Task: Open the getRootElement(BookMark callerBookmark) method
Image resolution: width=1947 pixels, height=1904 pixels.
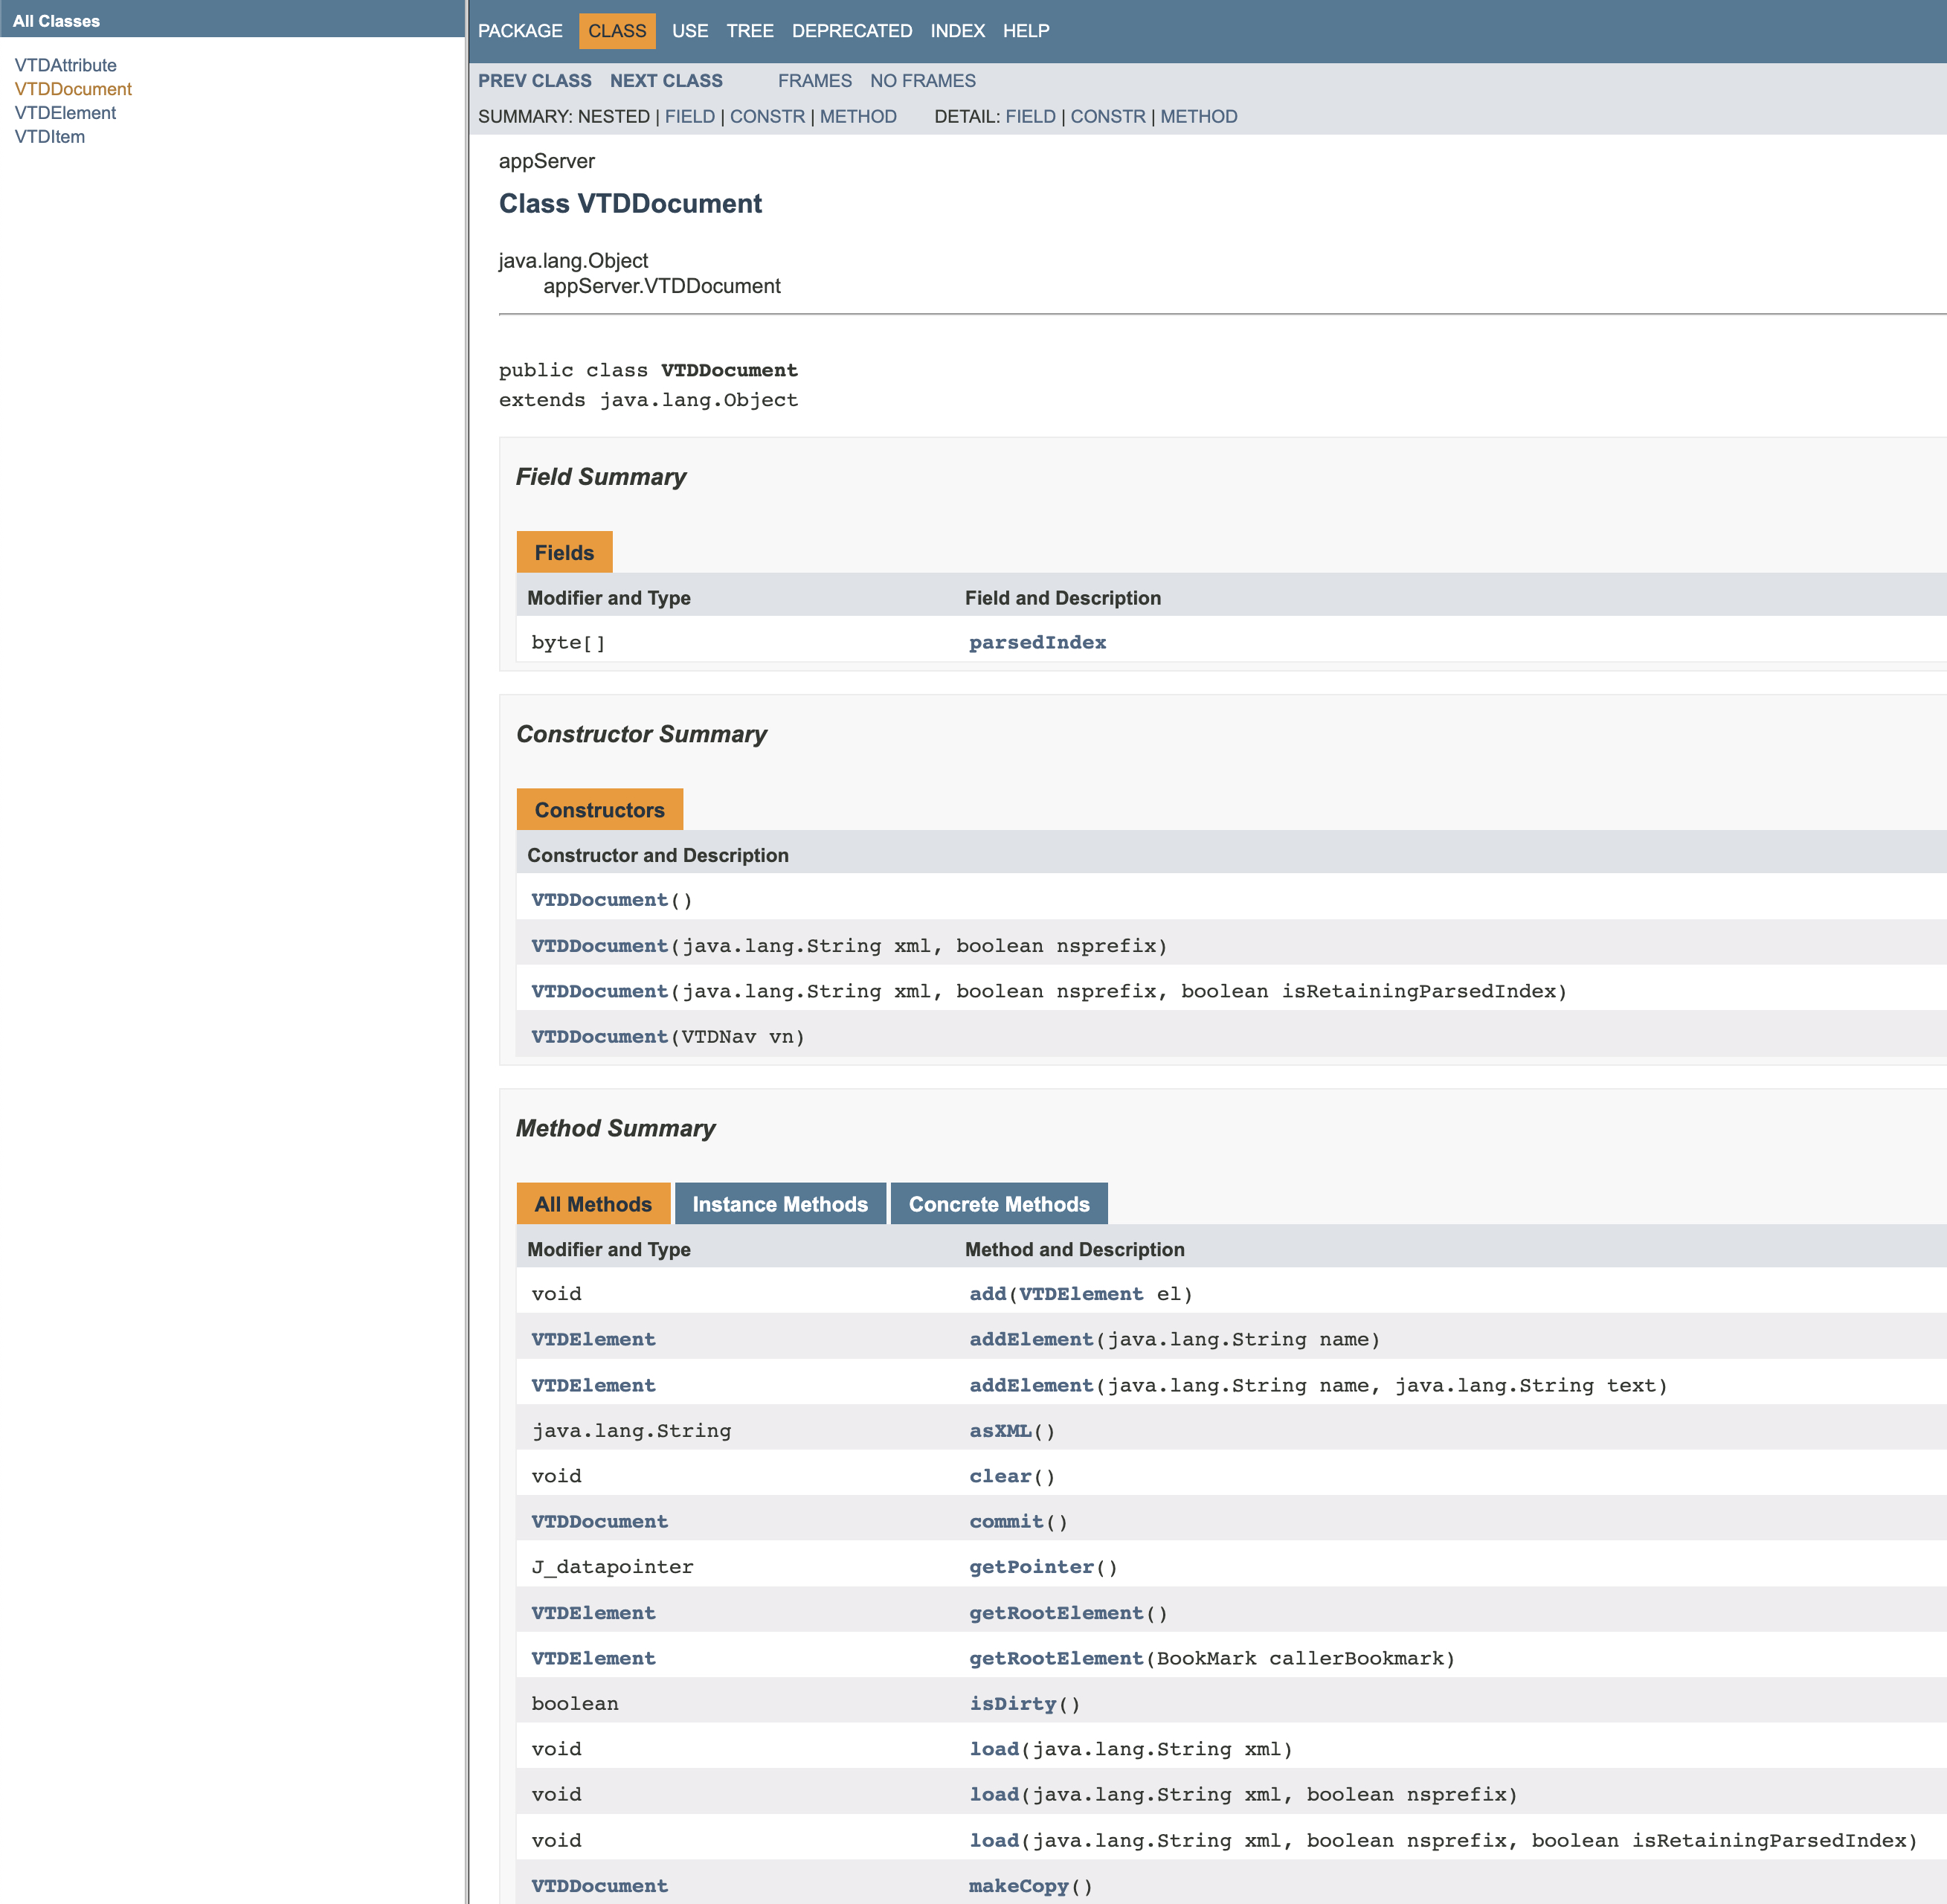Action: [1055, 1658]
